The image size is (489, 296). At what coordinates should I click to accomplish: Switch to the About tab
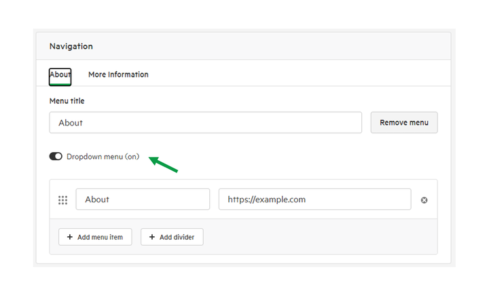point(60,77)
